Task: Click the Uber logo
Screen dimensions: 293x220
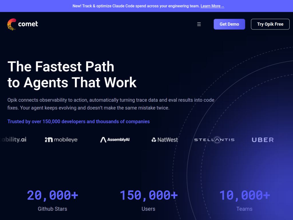Action: (x=263, y=140)
